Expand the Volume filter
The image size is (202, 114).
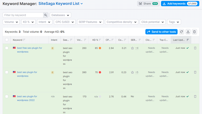tap(11, 22)
